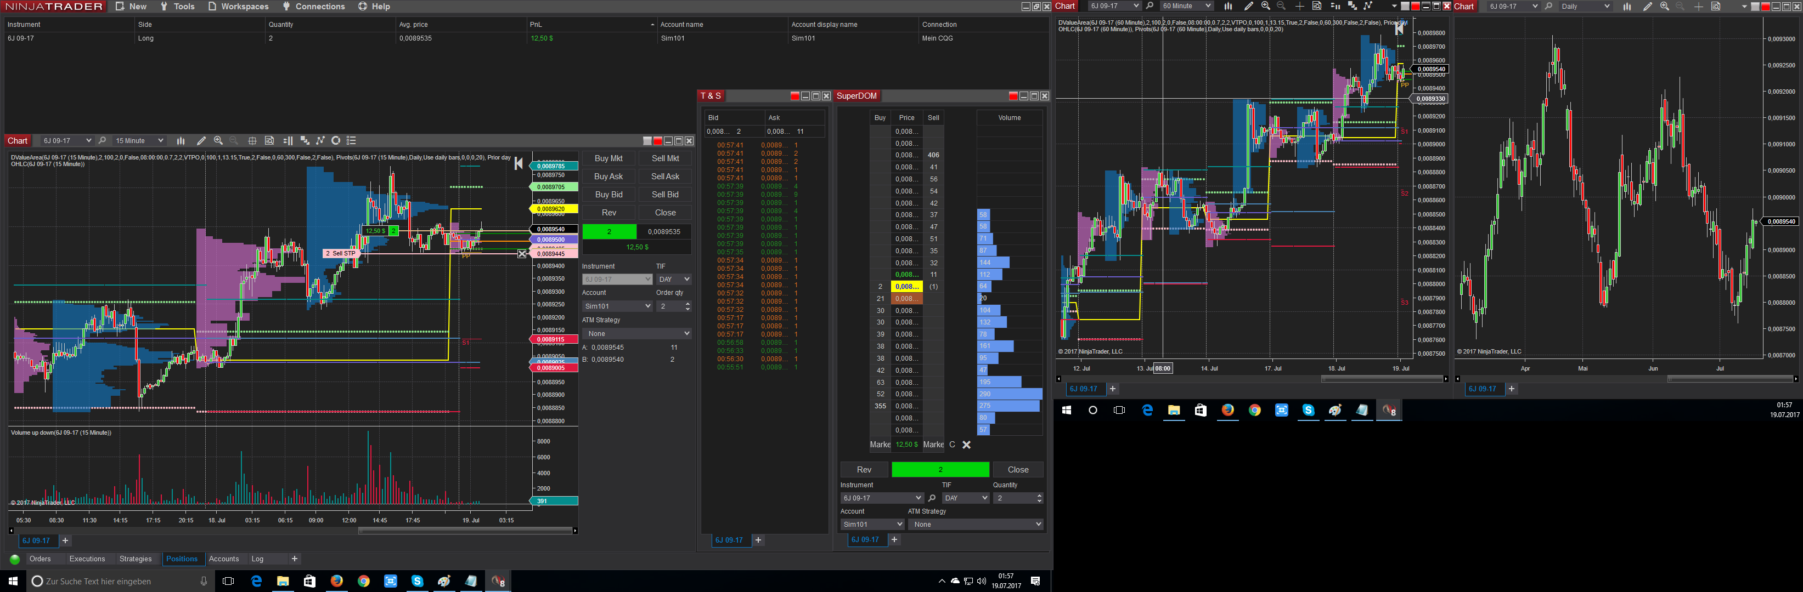
Task: Open TIF DAY dropdown in SuperDOM
Action: (x=965, y=498)
